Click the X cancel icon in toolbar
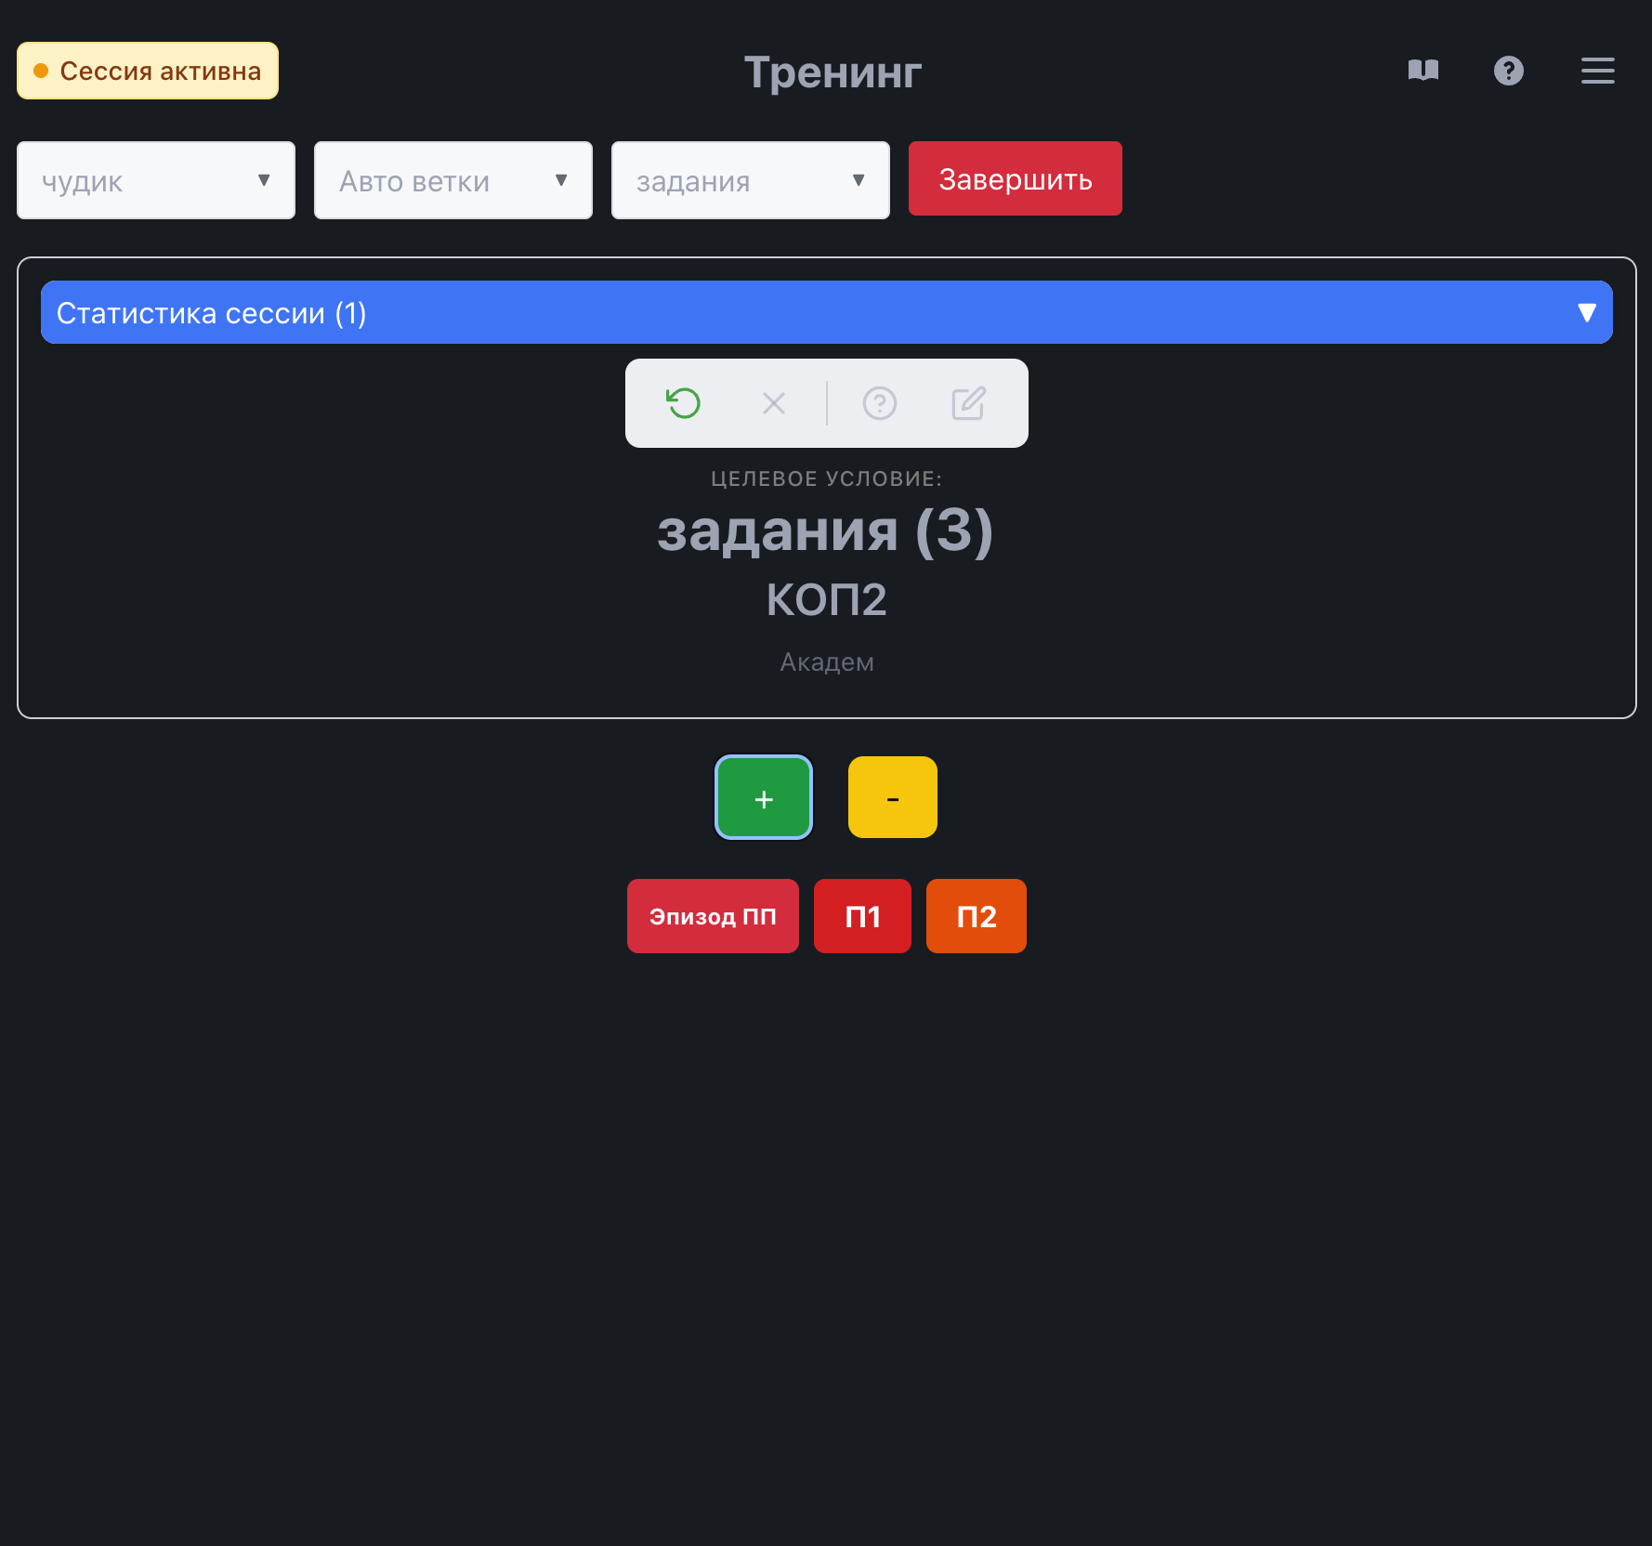This screenshot has width=1652, height=1546. click(x=773, y=403)
